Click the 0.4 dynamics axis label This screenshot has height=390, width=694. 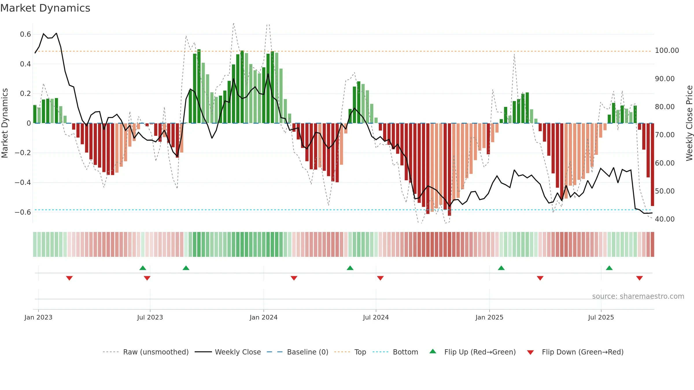tap(25, 64)
